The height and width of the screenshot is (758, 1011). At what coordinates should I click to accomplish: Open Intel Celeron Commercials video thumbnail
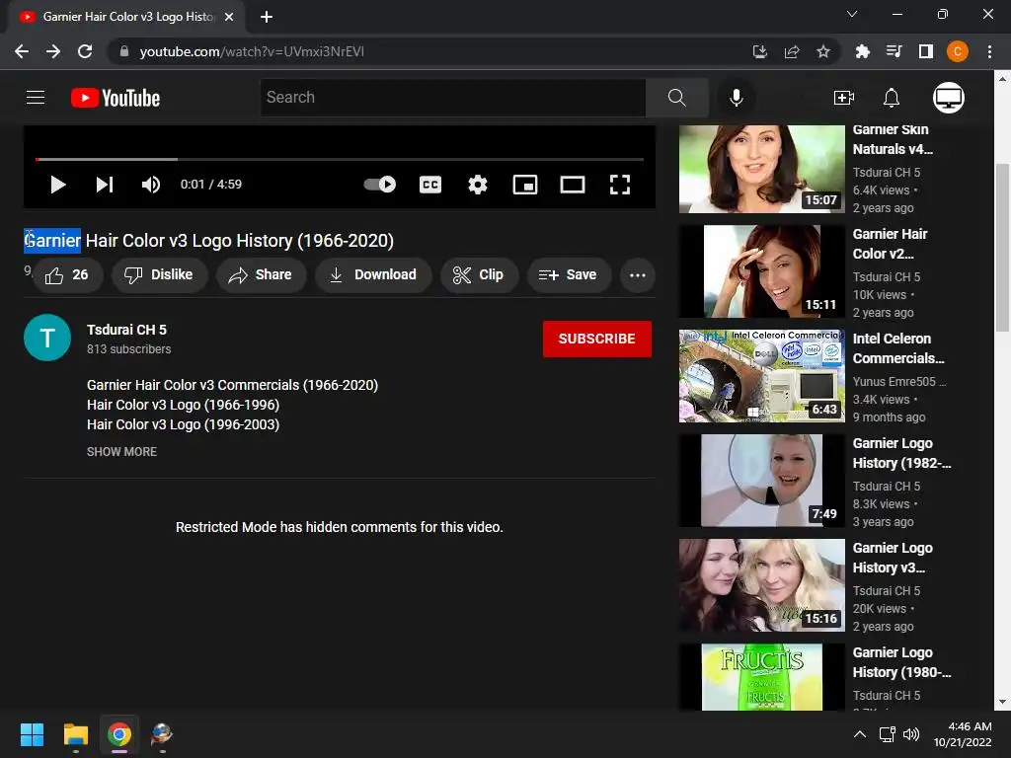tap(761, 376)
